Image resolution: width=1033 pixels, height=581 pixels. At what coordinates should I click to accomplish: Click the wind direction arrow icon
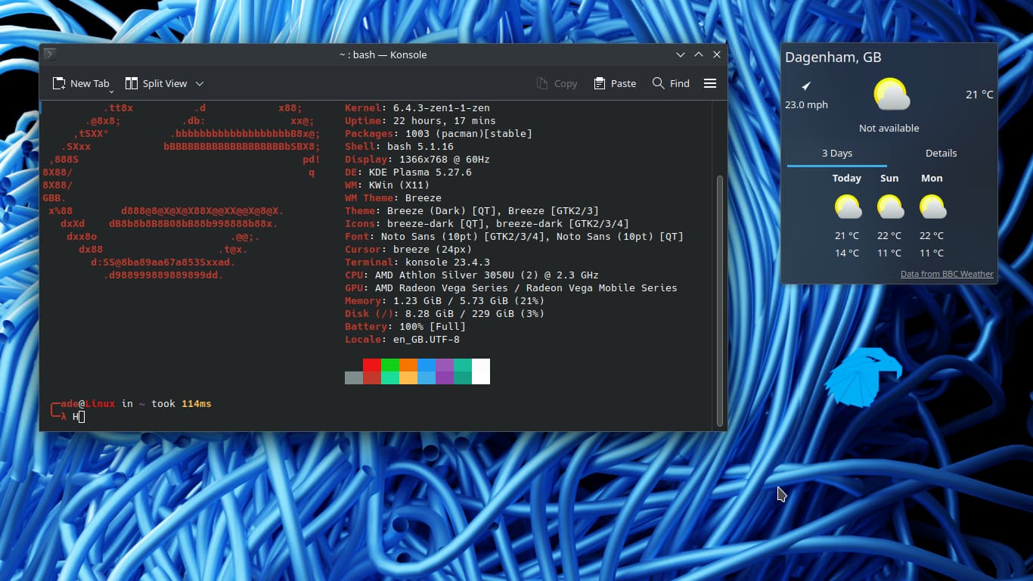point(806,86)
